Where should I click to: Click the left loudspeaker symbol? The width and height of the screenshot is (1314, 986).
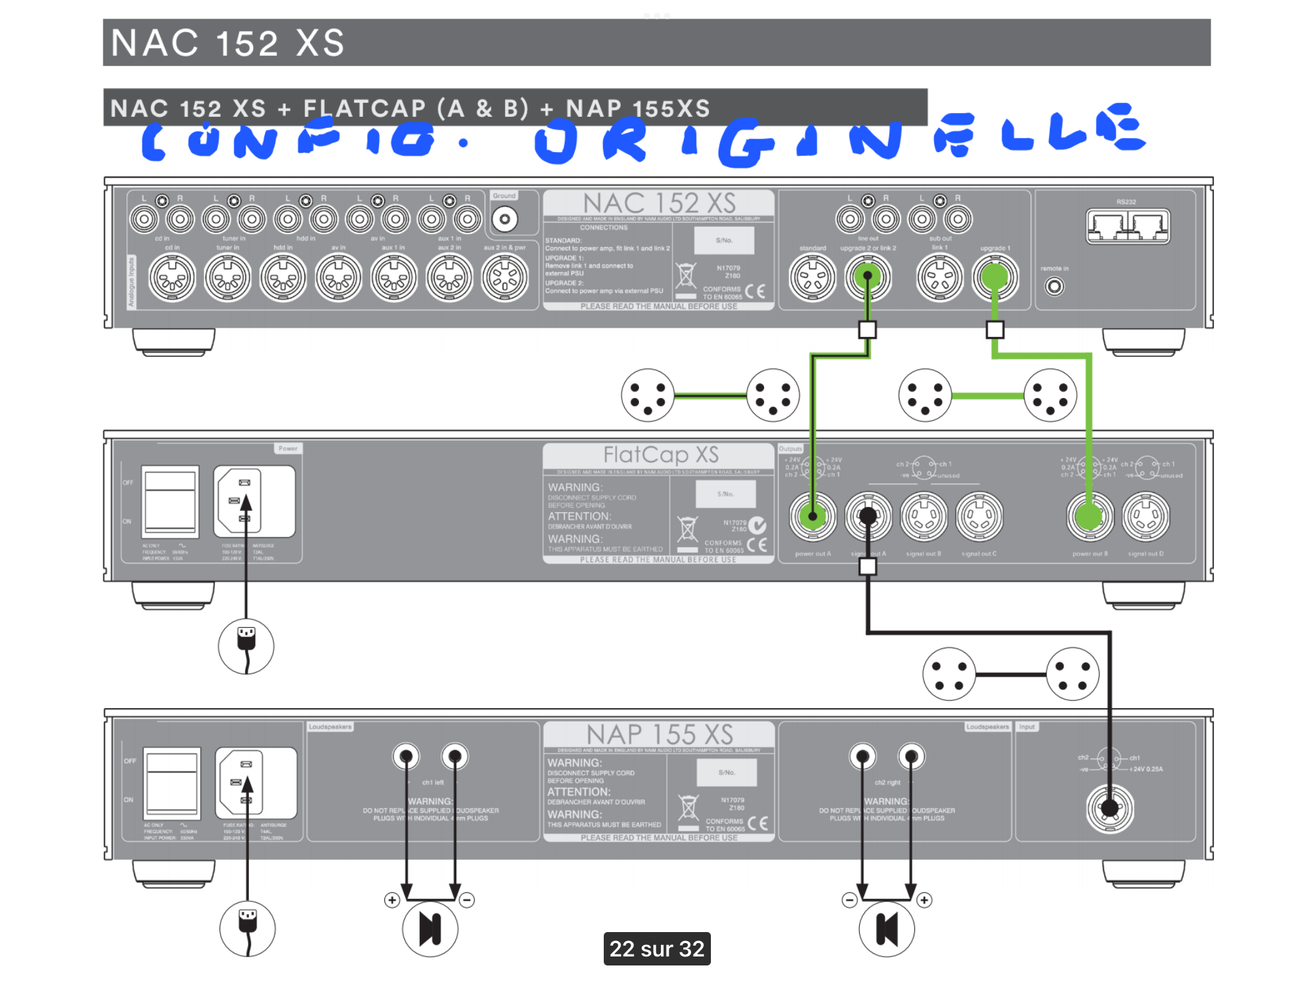click(430, 928)
